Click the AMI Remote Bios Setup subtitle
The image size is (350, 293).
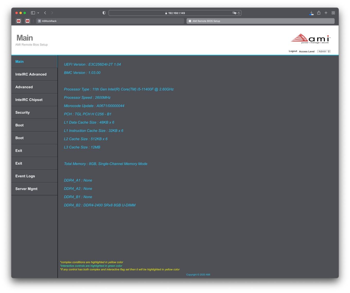[31, 45]
